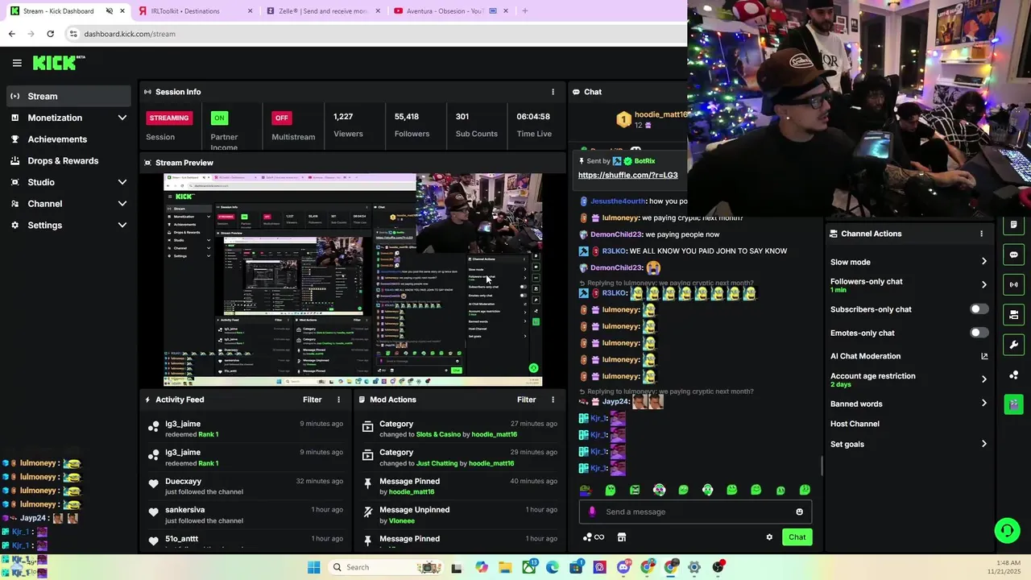Click Host Channel in Channel Actions
This screenshot has height=580, width=1031.
coord(855,424)
